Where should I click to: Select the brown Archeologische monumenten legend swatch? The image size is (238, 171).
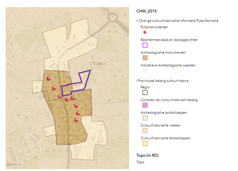[x=145, y=58]
